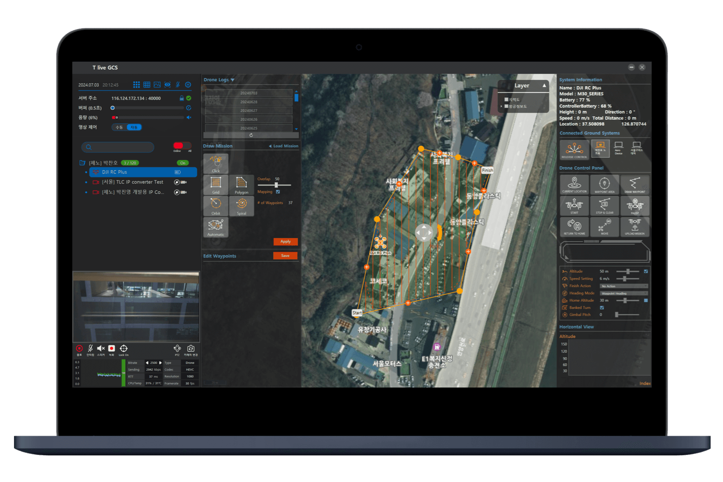Select the Click mission drawing tool
The height and width of the screenshot is (482, 723).
tap(216, 163)
